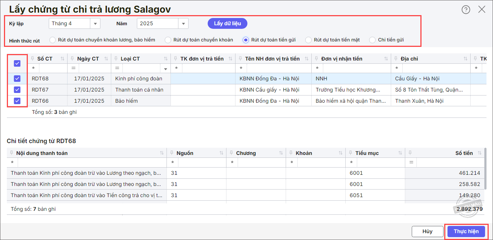The image size is (493, 240).
Task: Click the Lấy dữ liệu button
Action: tap(227, 24)
